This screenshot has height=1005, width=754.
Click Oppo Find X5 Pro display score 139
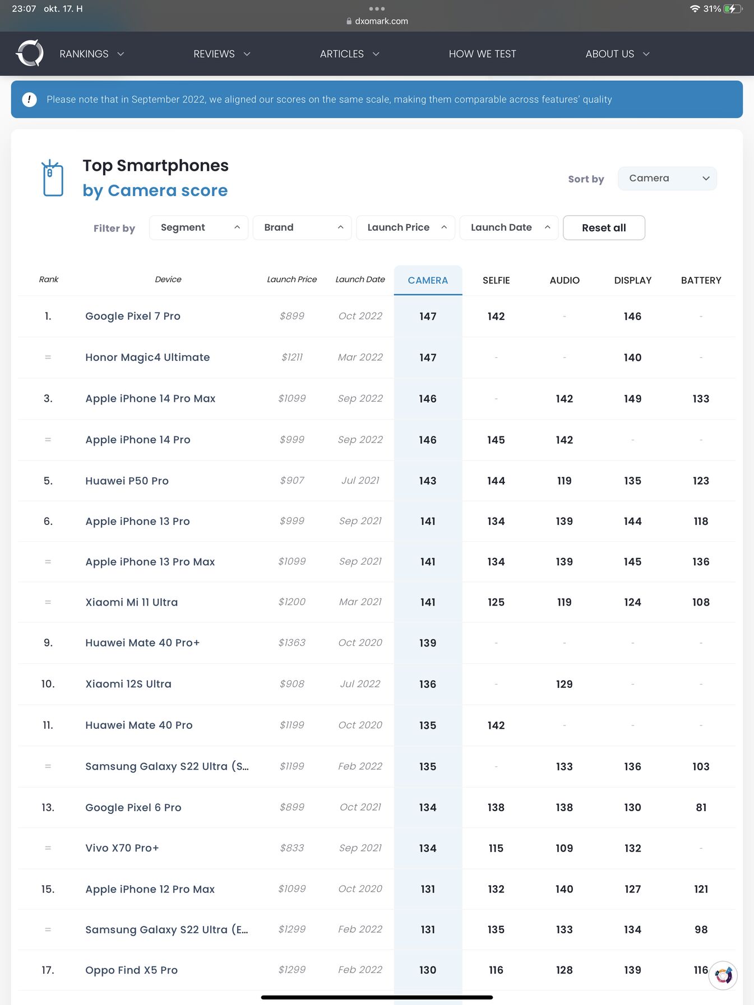633,970
